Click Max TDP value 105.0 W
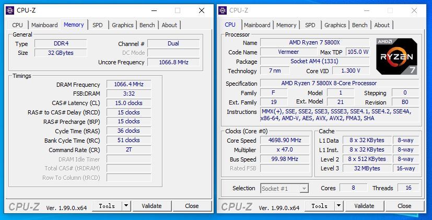This screenshot has height=220, width=432. tap(358, 52)
